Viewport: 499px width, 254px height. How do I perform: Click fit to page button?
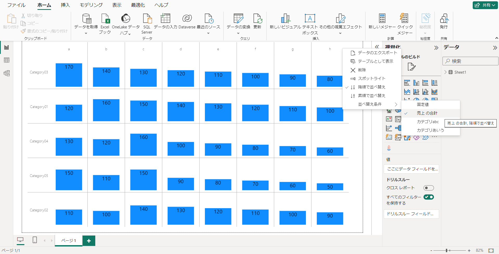491,250
